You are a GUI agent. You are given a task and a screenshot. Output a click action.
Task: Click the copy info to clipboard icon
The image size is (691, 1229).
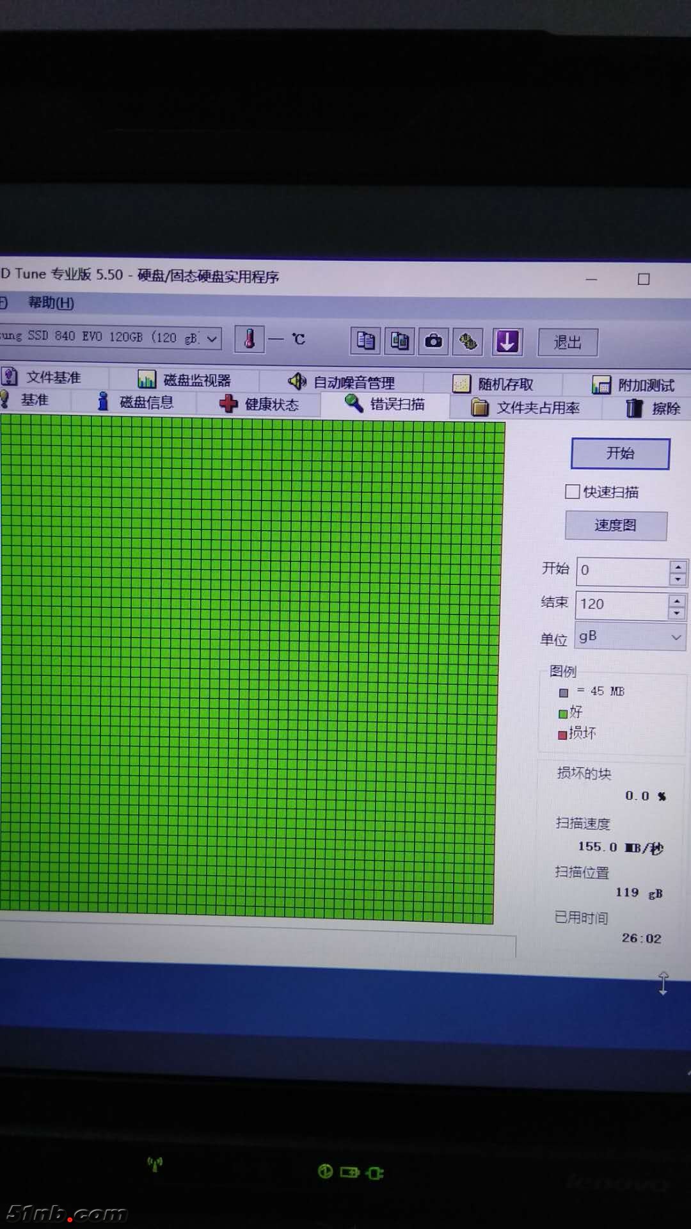pyautogui.click(x=365, y=341)
